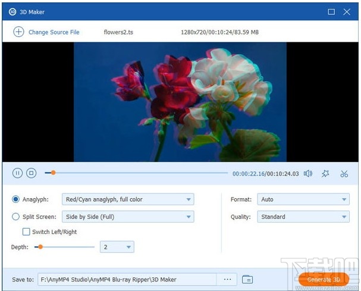Click the 1280x720 file info text
Screen dimensions: 361x291
click(x=219, y=32)
